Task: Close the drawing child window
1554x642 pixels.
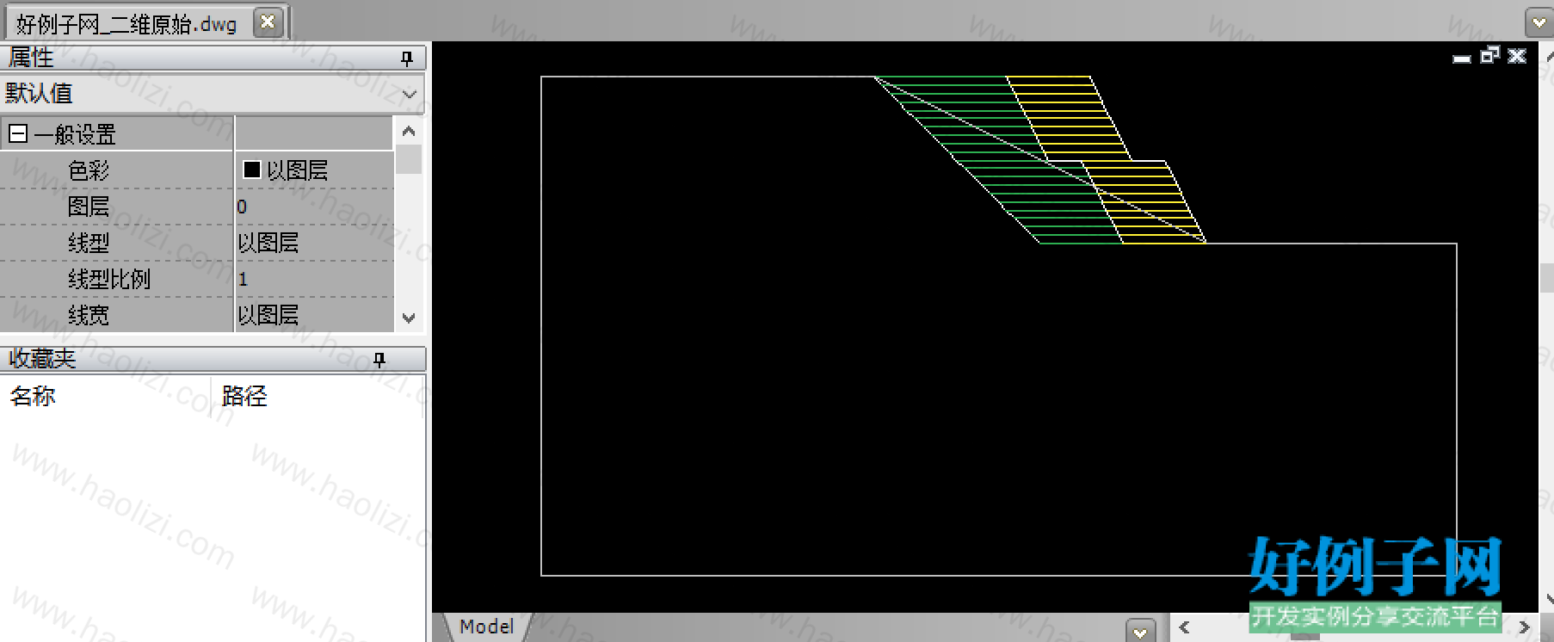Action: click(1517, 56)
